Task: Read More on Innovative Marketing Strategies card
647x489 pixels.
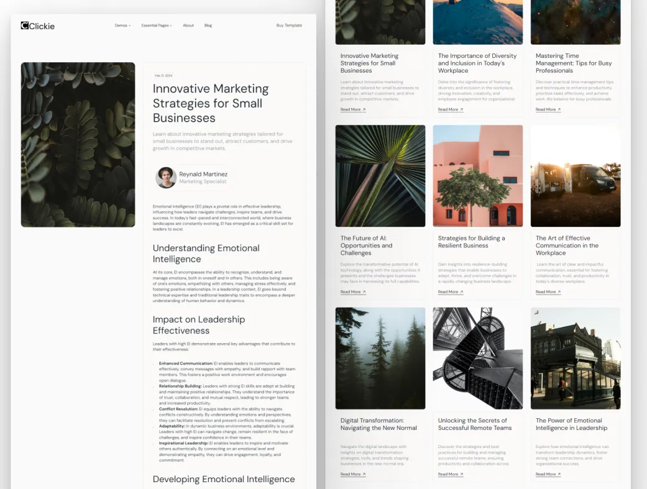Action: pyautogui.click(x=353, y=109)
